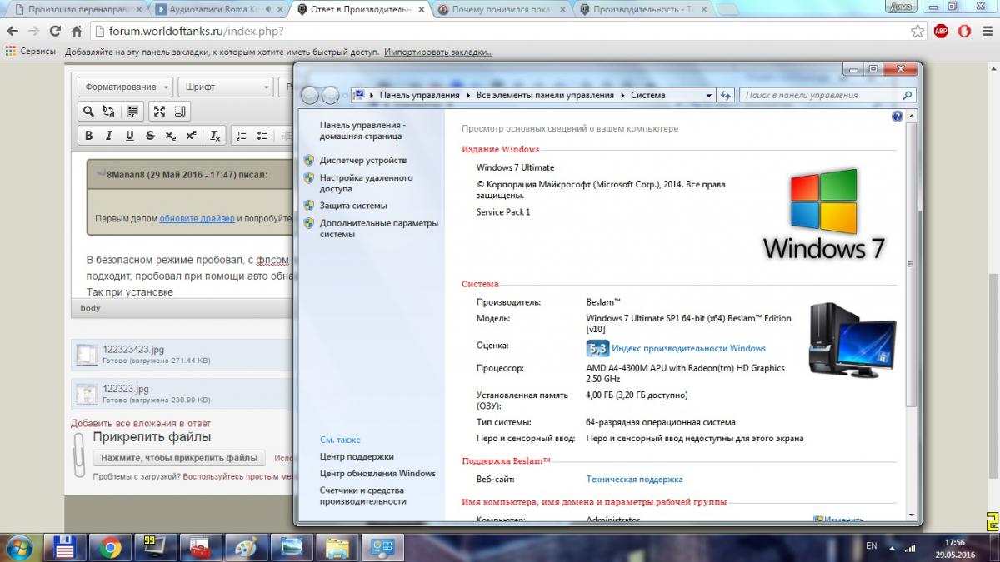
Task: Click Индекс производительности Windows link
Action: (688, 348)
